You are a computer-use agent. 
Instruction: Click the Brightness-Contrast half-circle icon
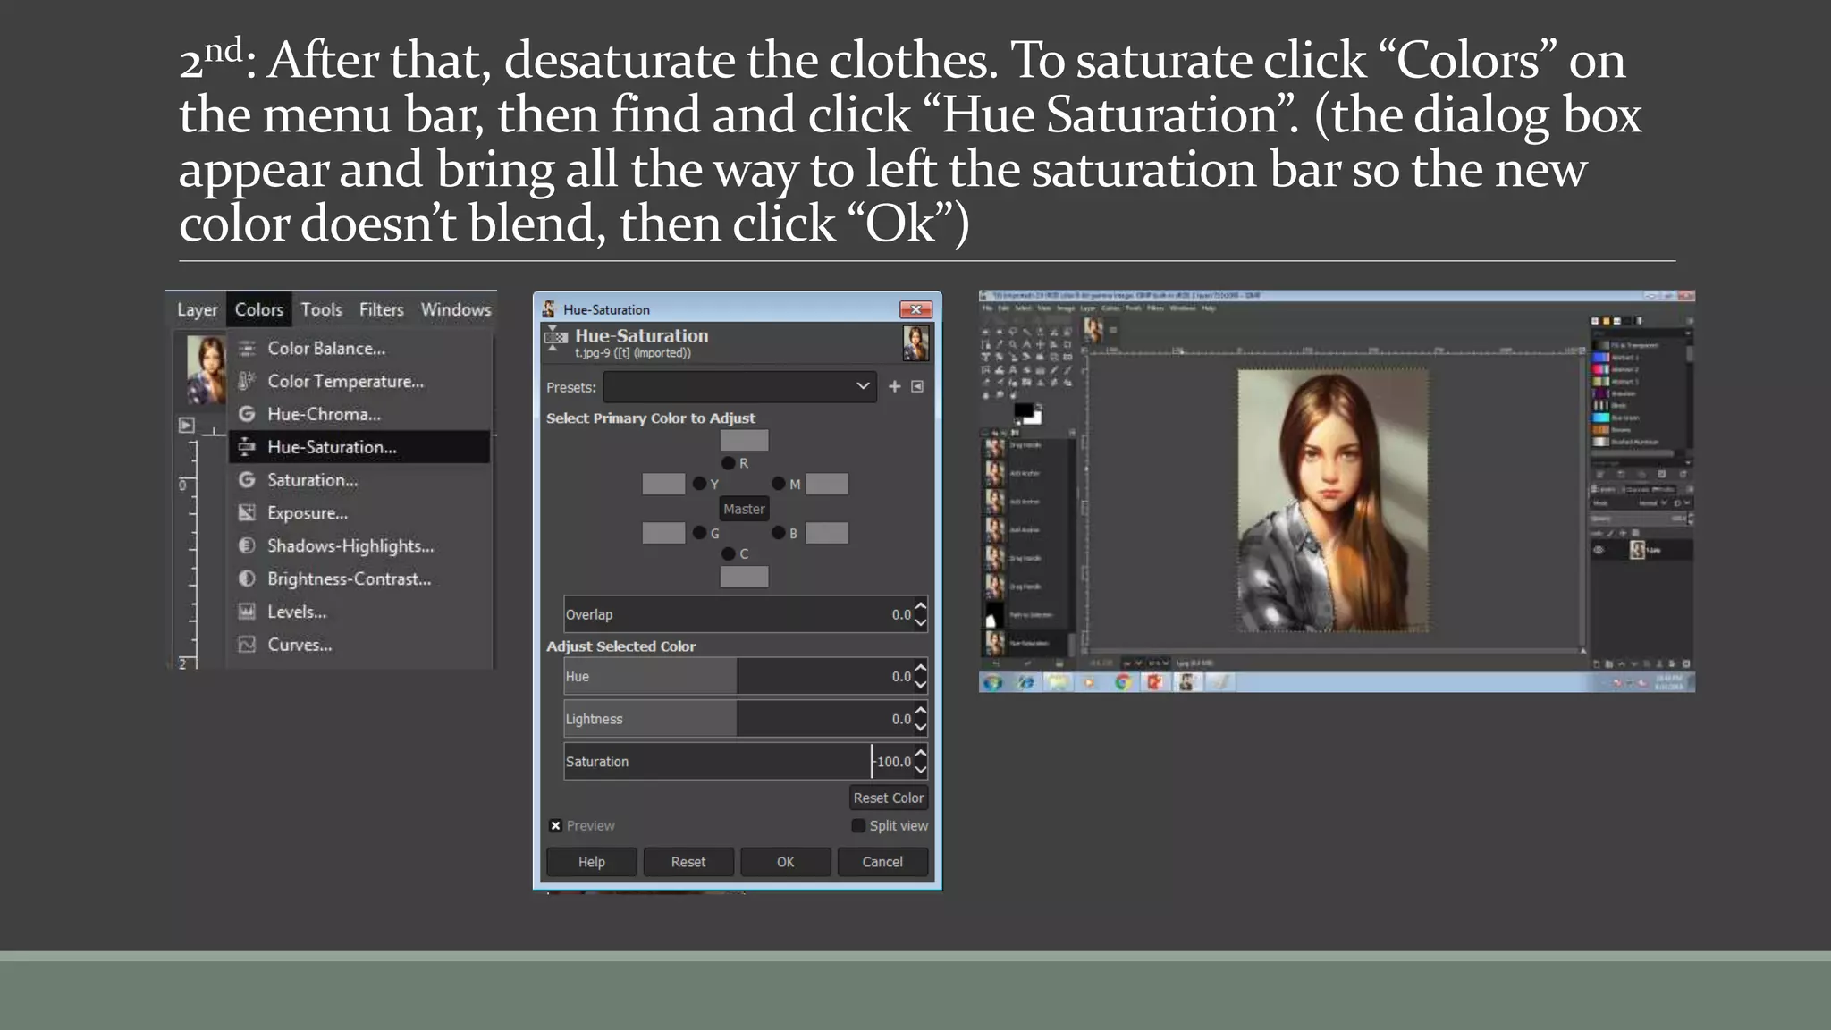tap(248, 578)
